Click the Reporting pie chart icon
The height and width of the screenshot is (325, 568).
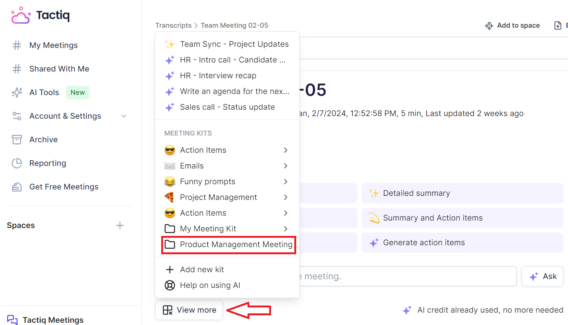[x=17, y=163]
